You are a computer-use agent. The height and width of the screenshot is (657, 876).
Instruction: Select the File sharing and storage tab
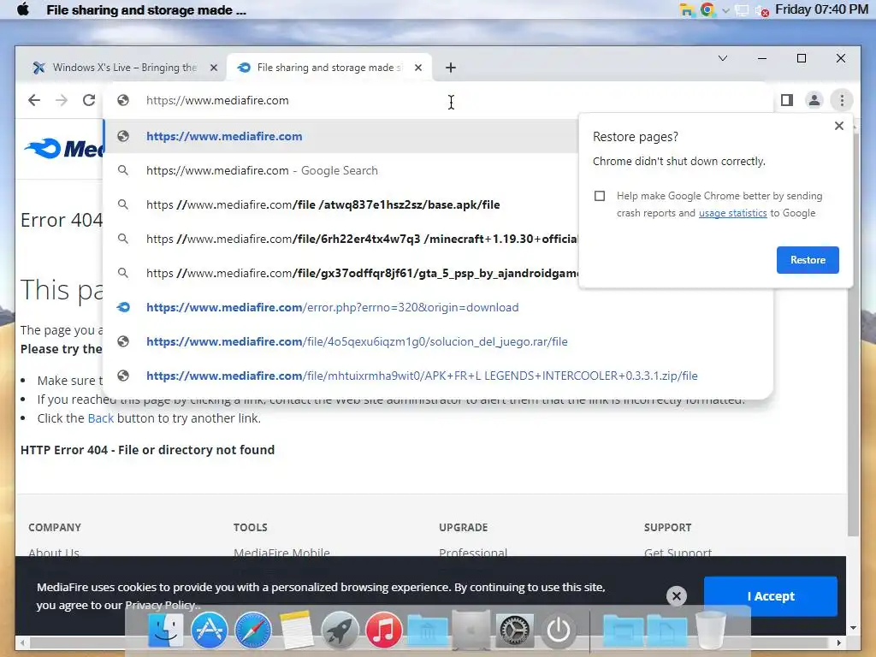tap(329, 68)
